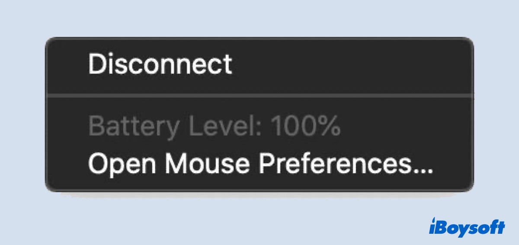Click the greyed-out Battery Level entry

pyautogui.click(x=214, y=127)
